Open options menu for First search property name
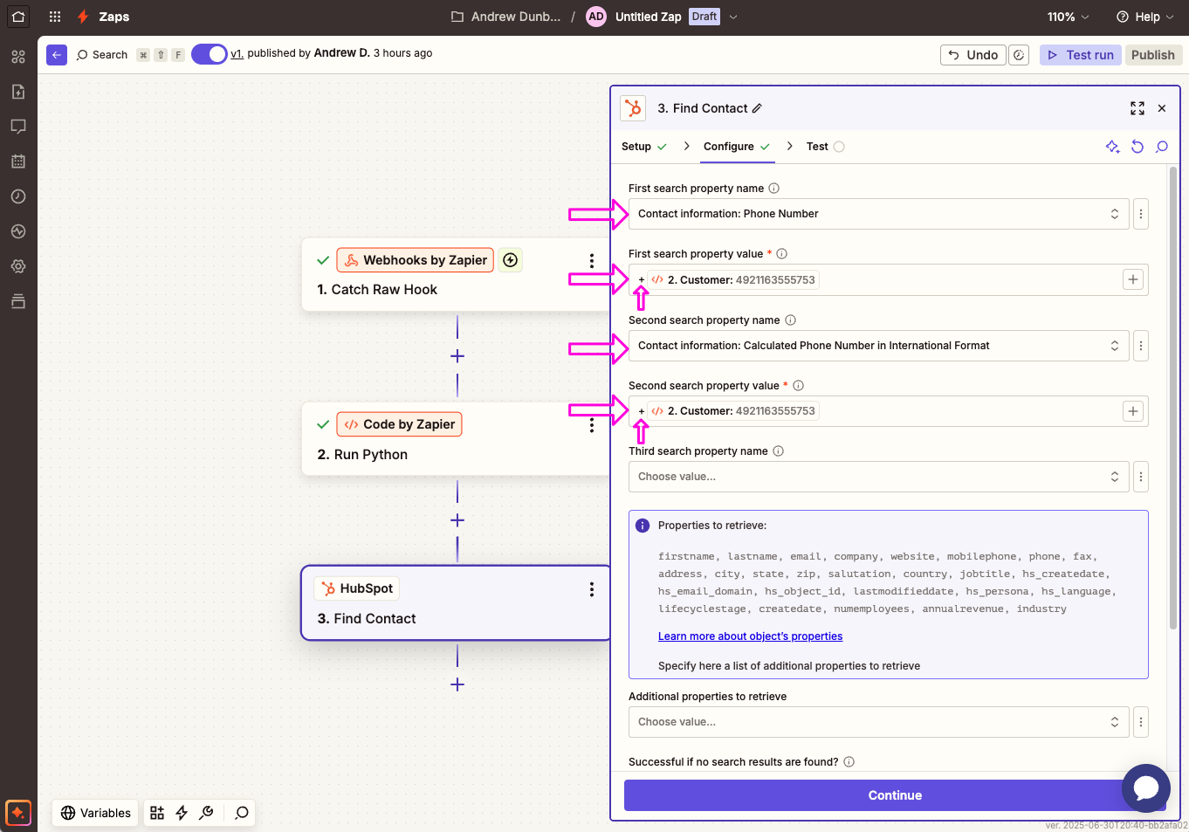This screenshot has width=1189, height=832. [1140, 214]
